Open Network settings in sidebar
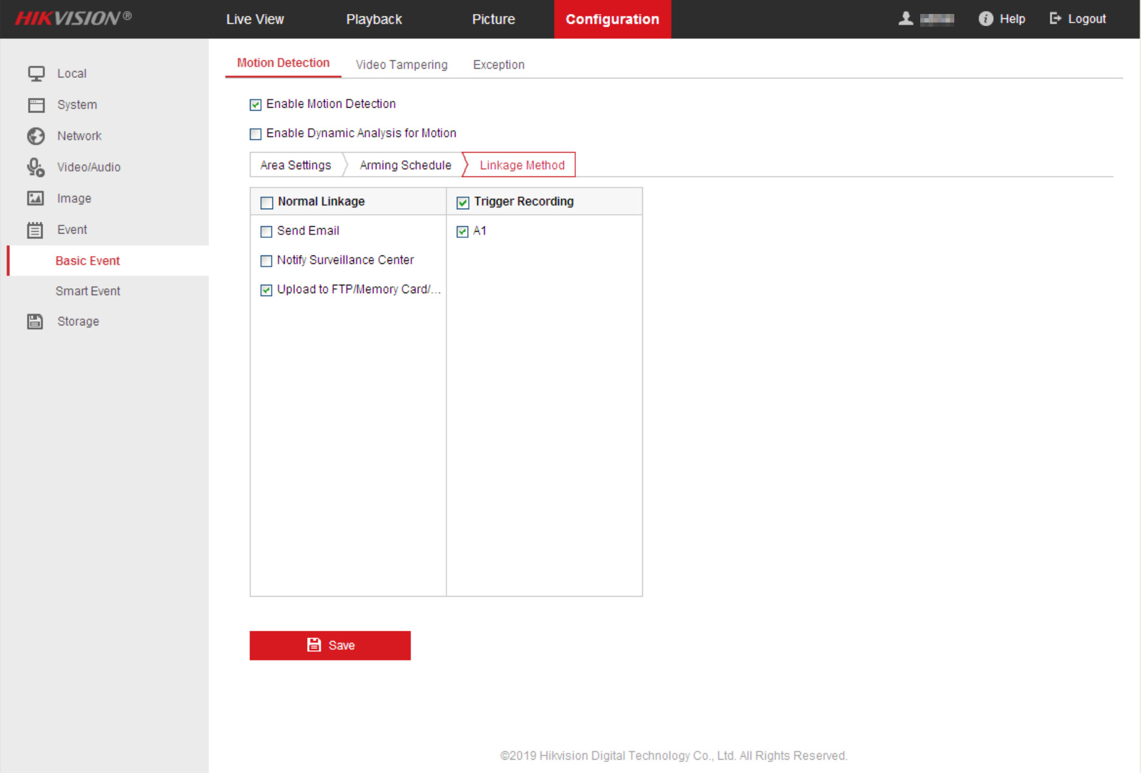Viewport: 1141px width, 773px height. (79, 136)
